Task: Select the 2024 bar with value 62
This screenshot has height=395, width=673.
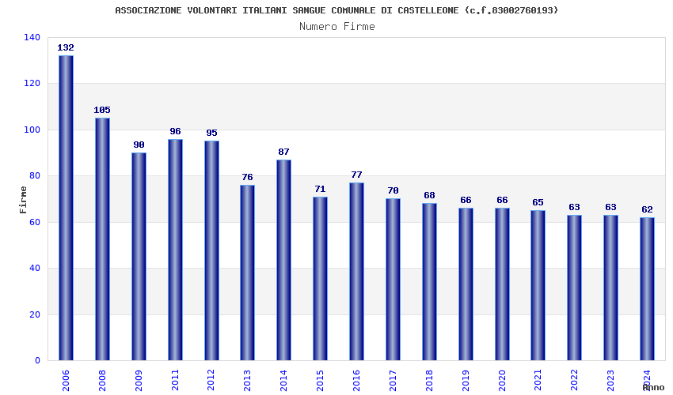Action: (647, 289)
